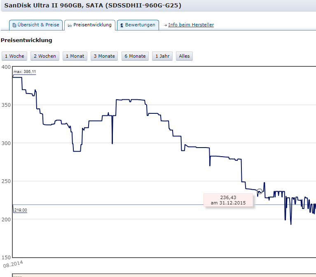Select the 2 Wochen time range
316x277 pixels.
(45, 56)
